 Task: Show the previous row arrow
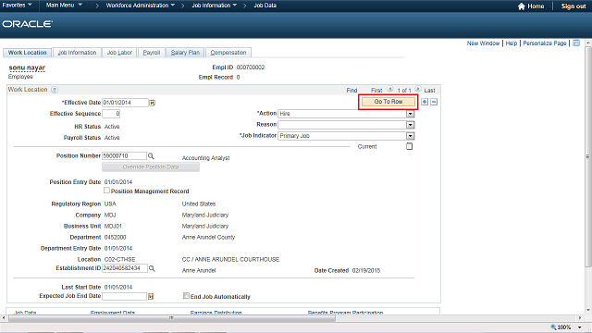[x=390, y=90]
